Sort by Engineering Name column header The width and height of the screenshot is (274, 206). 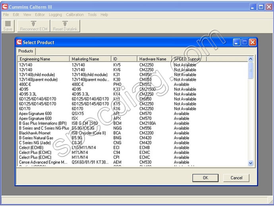[x=44, y=59]
